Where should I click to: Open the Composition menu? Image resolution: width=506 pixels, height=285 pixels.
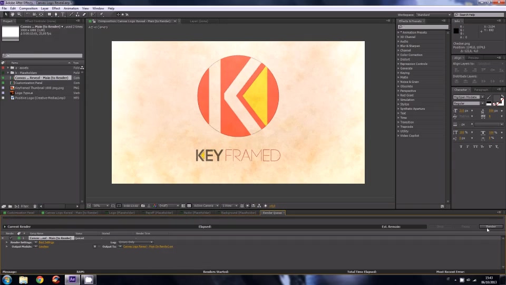click(x=28, y=8)
